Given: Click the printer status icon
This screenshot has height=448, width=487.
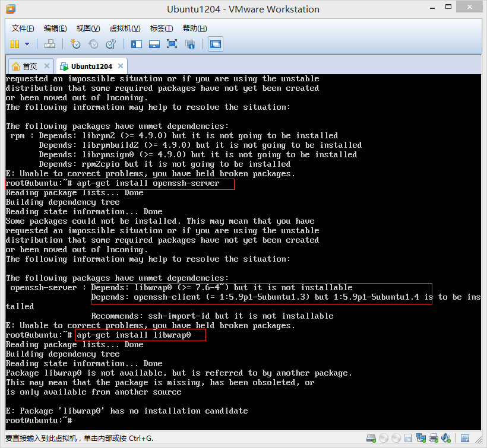Looking at the screenshot, I should coord(434,438).
